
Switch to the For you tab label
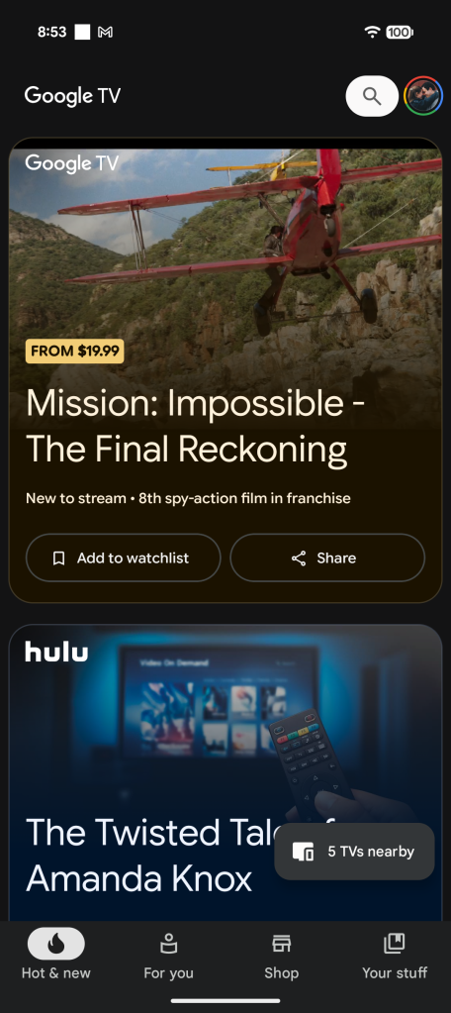pos(168,973)
